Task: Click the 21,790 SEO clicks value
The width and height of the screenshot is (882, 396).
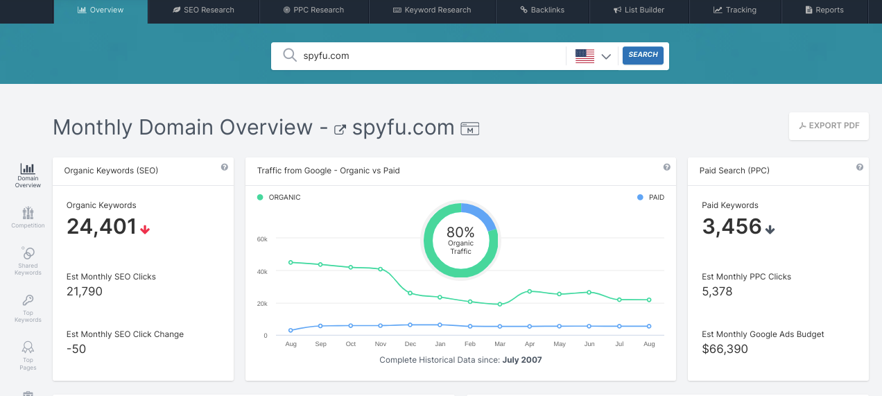Action: tap(85, 291)
